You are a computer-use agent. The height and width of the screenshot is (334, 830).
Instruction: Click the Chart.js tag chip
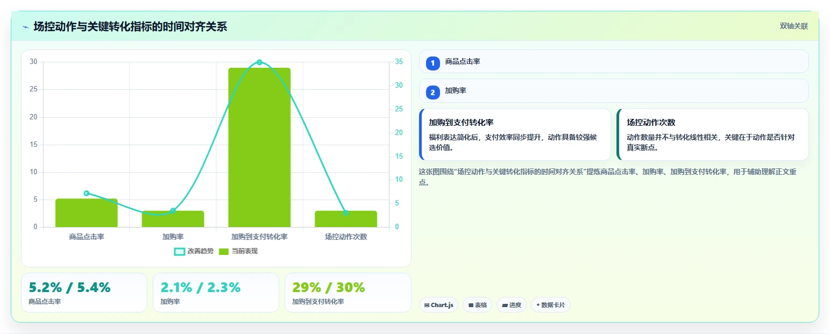pos(439,305)
